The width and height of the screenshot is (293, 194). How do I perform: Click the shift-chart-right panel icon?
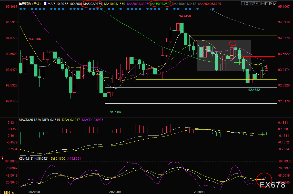(275, 3)
